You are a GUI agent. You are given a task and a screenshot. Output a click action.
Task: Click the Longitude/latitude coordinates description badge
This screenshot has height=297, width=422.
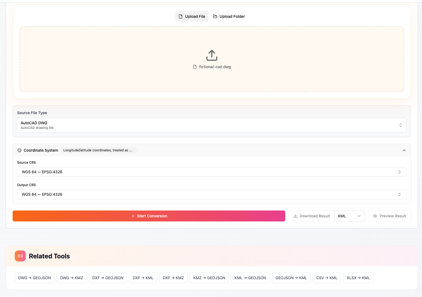pyautogui.click(x=98, y=150)
